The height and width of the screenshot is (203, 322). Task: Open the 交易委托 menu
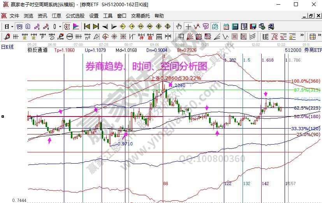coord(140,16)
